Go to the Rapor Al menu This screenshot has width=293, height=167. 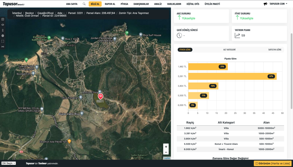click(x=110, y=4)
